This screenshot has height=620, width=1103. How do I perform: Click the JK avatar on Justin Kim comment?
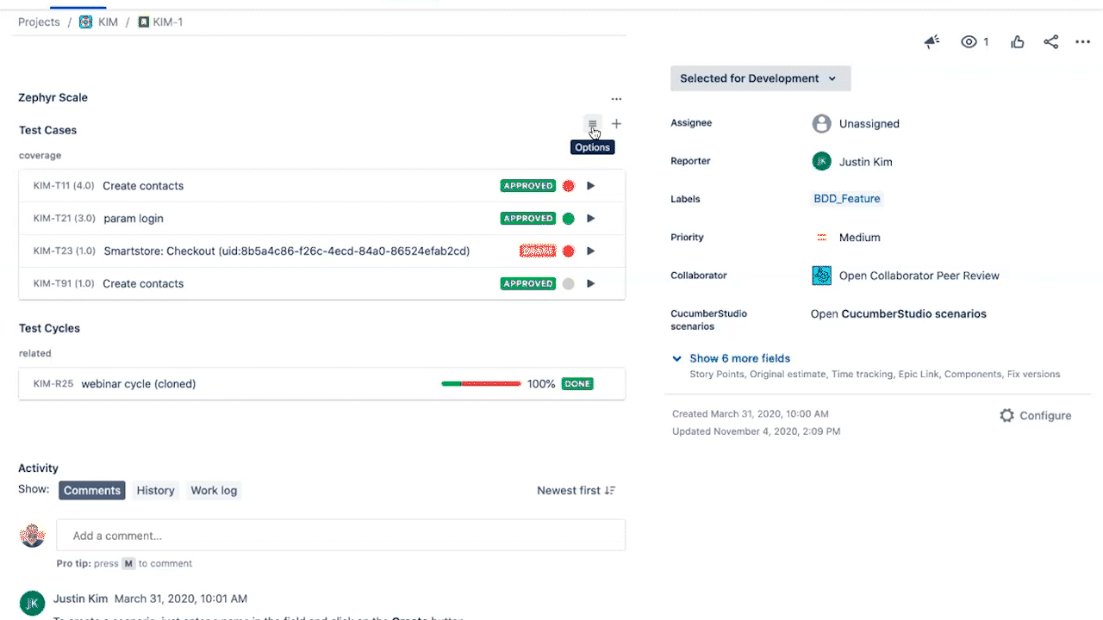pyautogui.click(x=32, y=603)
